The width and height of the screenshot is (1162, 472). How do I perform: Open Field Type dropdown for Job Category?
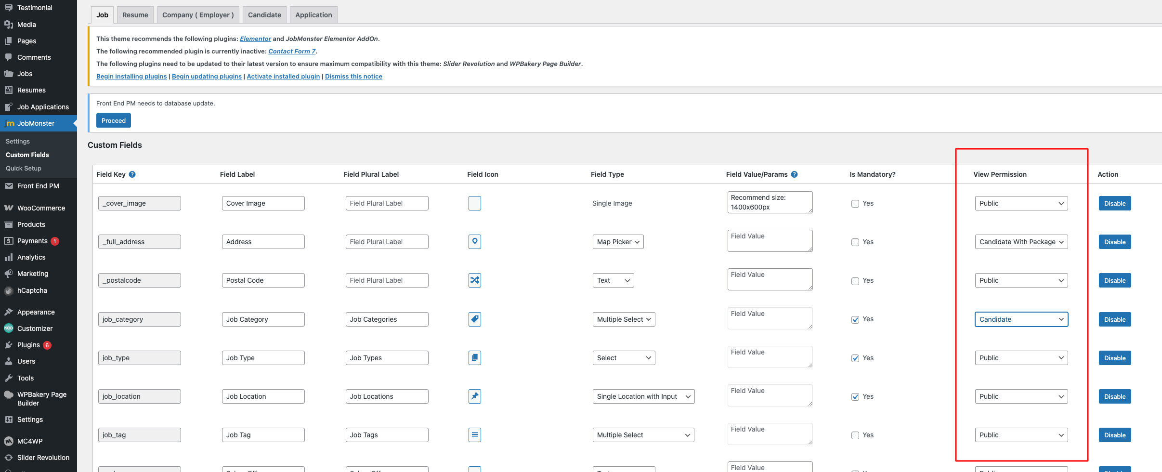pyautogui.click(x=624, y=319)
